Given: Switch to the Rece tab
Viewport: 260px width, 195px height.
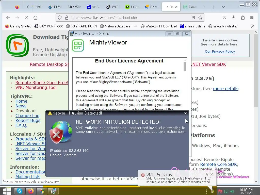Looking at the screenshot, I should click(x=151, y=7).
